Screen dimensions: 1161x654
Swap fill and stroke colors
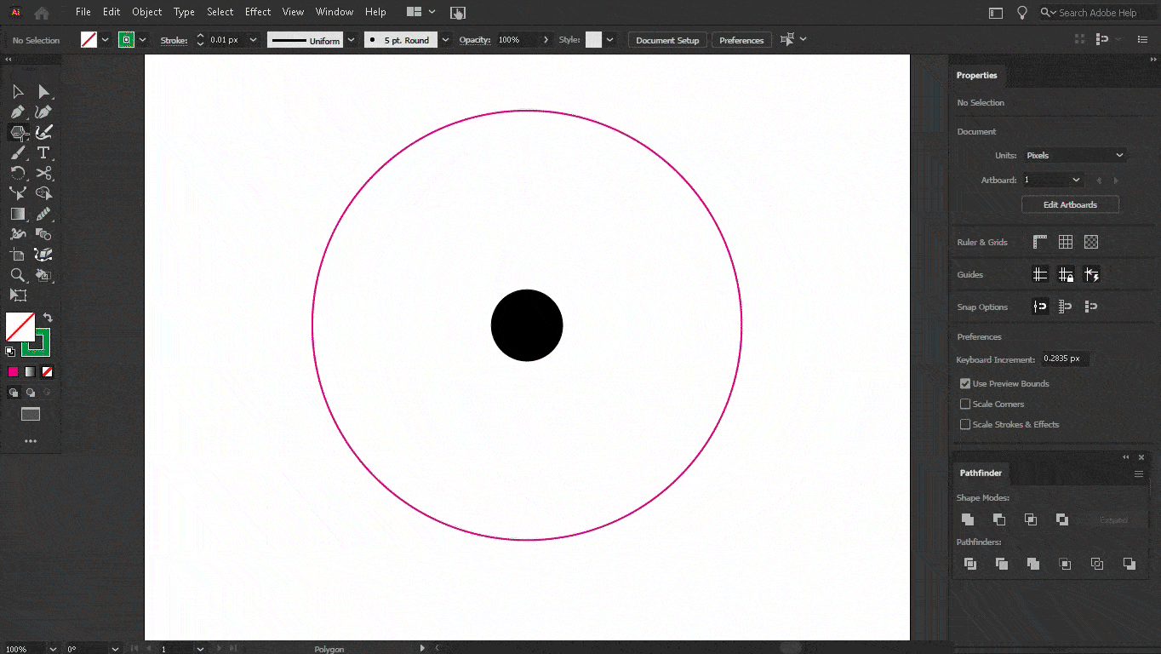click(48, 318)
